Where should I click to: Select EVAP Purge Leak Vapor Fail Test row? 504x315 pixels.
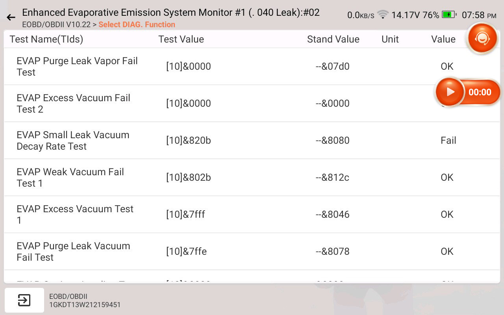tap(77, 67)
